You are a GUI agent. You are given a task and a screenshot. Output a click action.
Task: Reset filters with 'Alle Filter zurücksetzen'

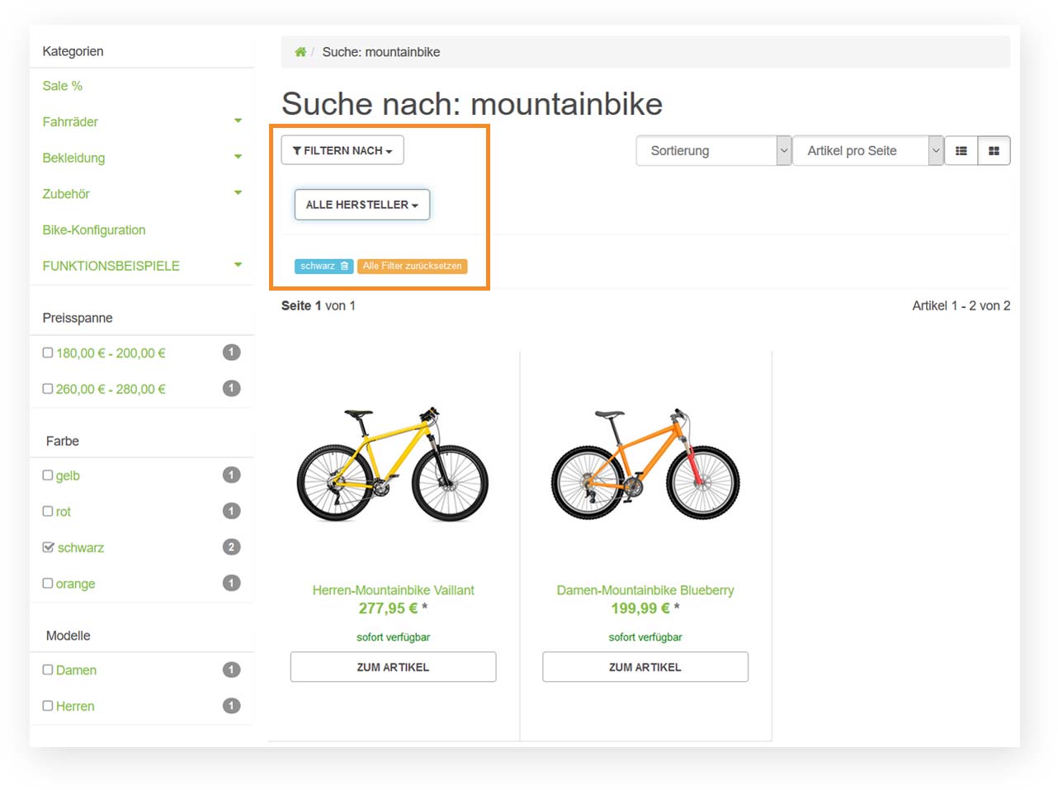pyautogui.click(x=412, y=266)
